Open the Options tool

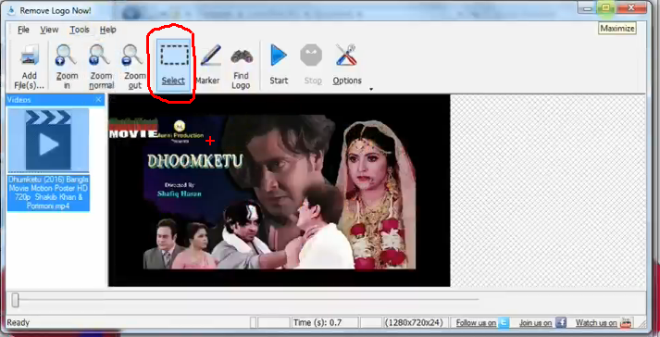point(347,66)
